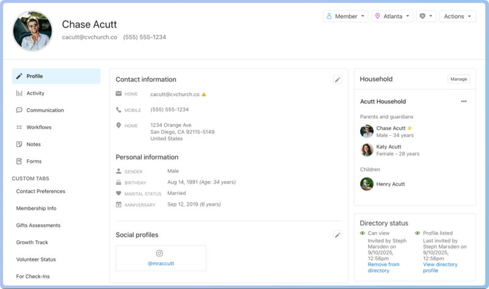The width and height of the screenshot is (489, 289).
Task: Open the shield permissions dropdown
Action: pos(425,17)
